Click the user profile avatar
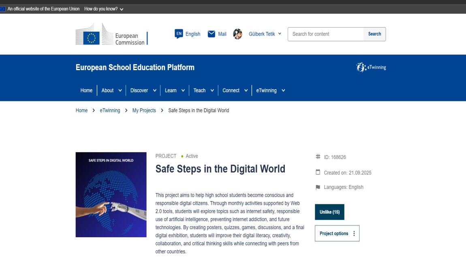 coord(237,34)
